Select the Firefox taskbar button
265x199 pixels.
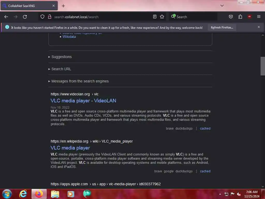click(39, 194)
